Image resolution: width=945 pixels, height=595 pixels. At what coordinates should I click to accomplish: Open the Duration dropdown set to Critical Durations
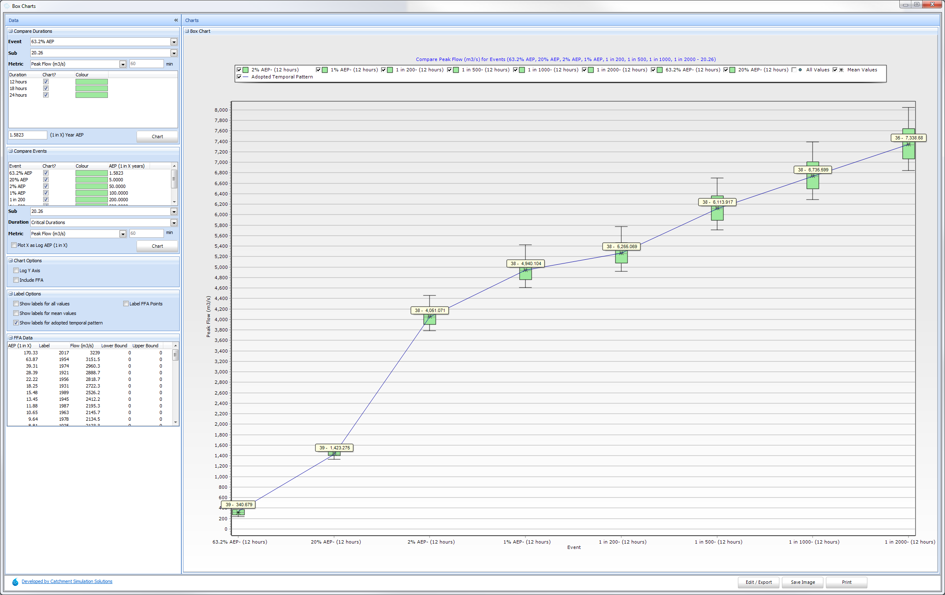tap(174, 223)
